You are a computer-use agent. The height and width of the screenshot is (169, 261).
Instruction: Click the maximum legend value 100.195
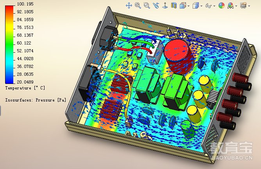coord(25,4)
